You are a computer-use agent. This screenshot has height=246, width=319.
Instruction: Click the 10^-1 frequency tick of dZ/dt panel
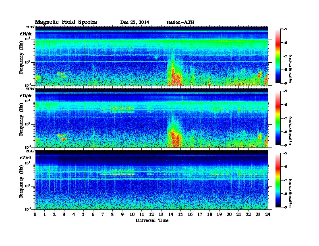28,209
